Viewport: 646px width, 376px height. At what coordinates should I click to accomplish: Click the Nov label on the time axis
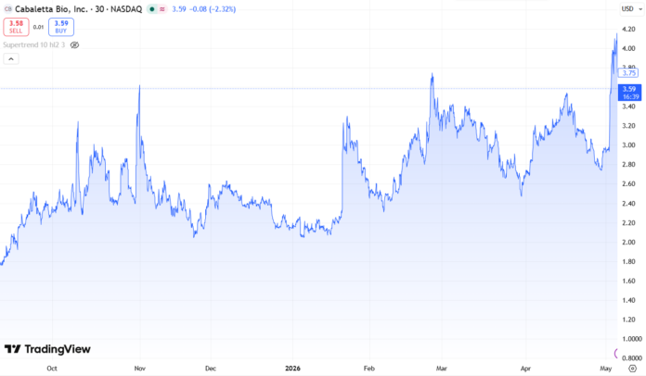(140, 369)
